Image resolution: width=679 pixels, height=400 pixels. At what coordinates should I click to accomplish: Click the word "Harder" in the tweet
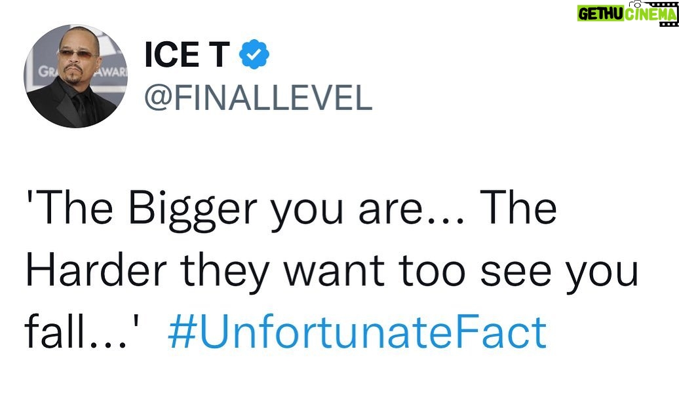(x=96, y=270)
